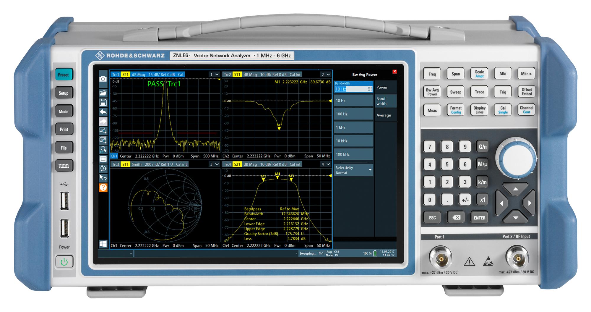Click the camera screenshot icon

[103, 79]
